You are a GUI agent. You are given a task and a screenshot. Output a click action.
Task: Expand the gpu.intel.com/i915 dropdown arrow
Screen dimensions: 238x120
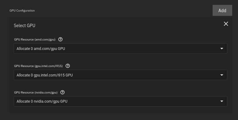(x=222, y=75)
